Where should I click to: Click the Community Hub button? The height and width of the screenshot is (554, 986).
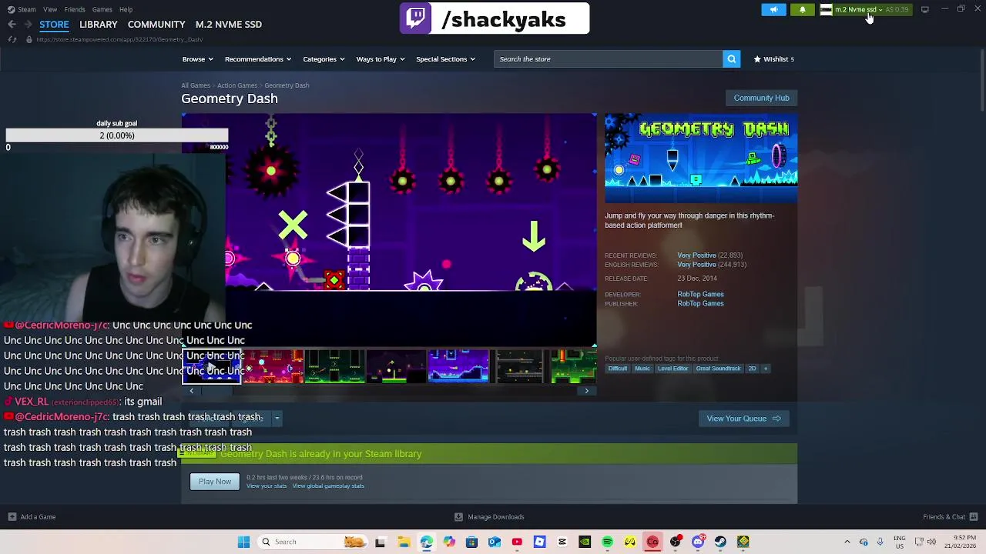tap(761, 98)
